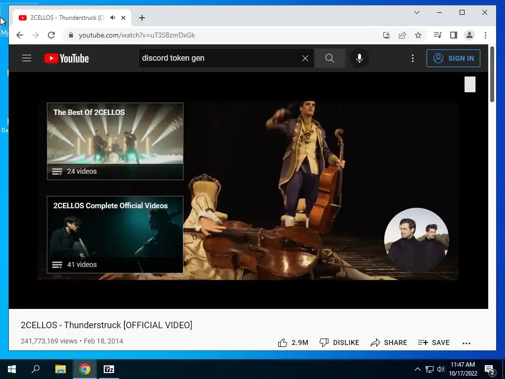The image size is (505, 379).
Task: Open more actions ellipsis below video
Action: [x=467, y=343]
